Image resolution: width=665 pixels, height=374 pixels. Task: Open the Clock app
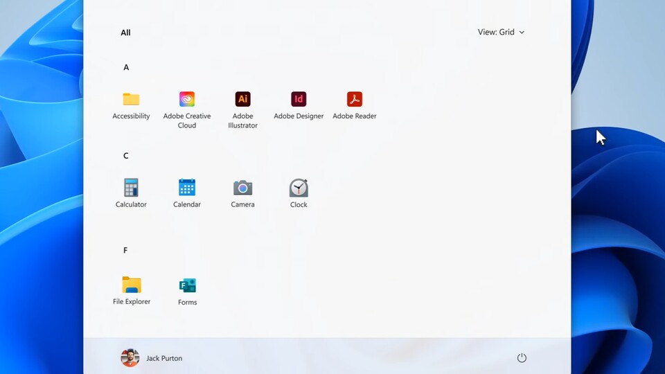tap(299, 188)
